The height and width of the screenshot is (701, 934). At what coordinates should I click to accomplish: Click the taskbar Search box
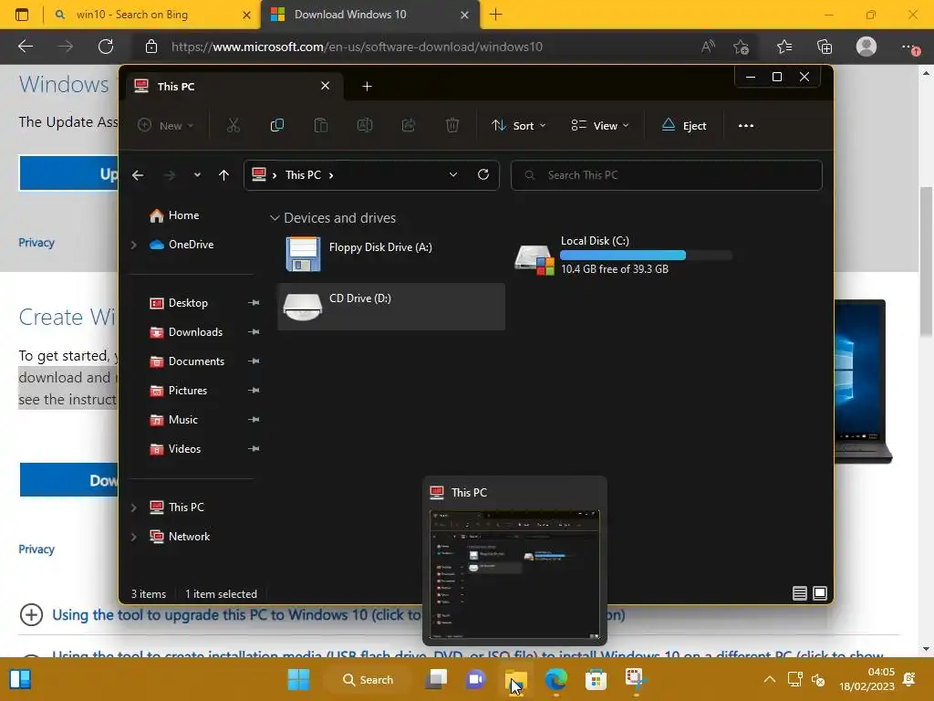(368, 679)
